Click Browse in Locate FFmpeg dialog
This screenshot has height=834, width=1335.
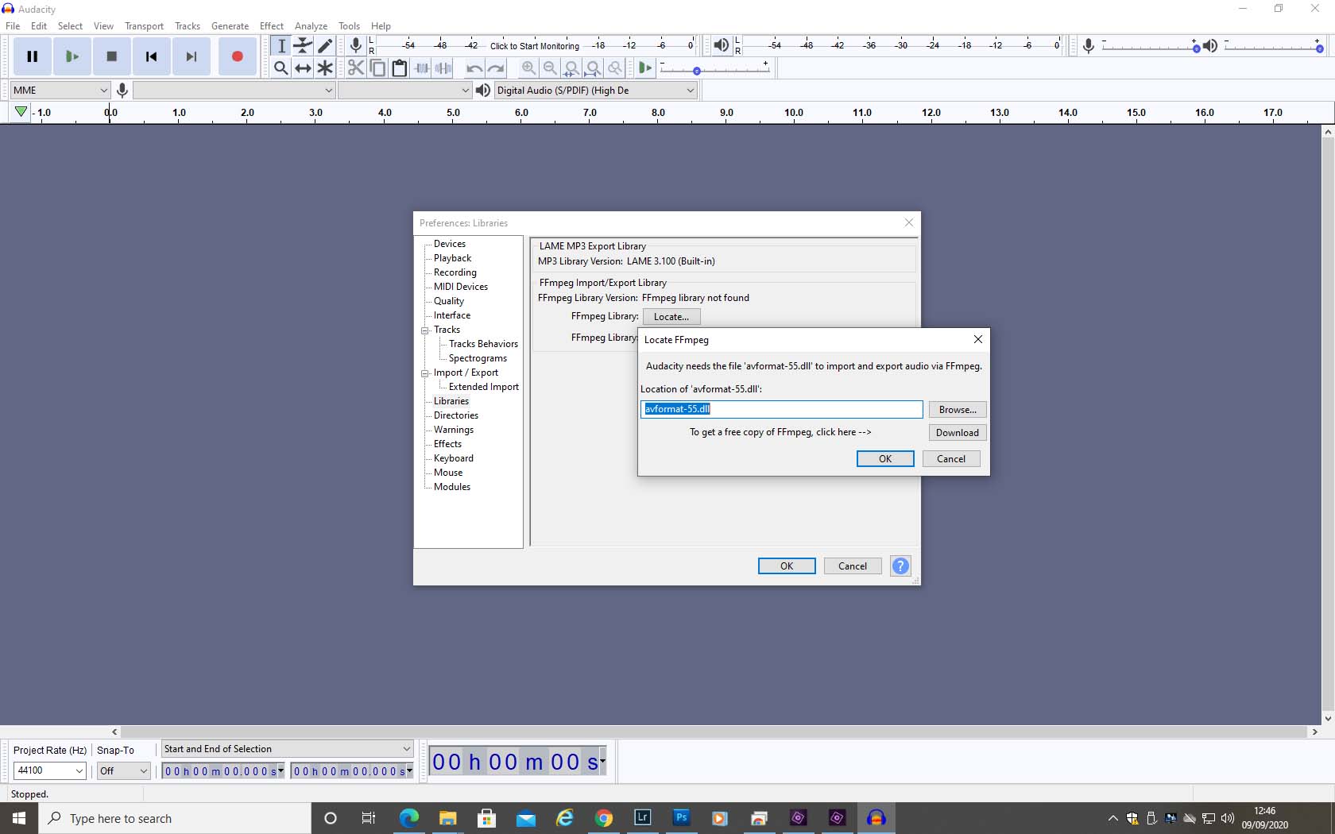(x=958, y=410)
